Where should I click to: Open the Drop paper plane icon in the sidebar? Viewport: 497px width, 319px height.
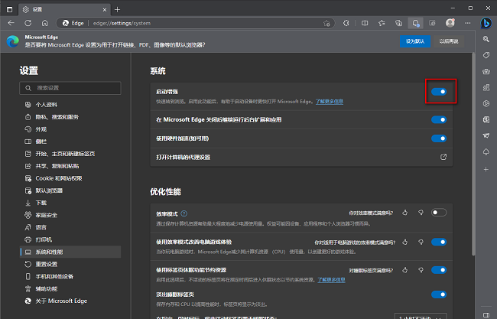486,135
